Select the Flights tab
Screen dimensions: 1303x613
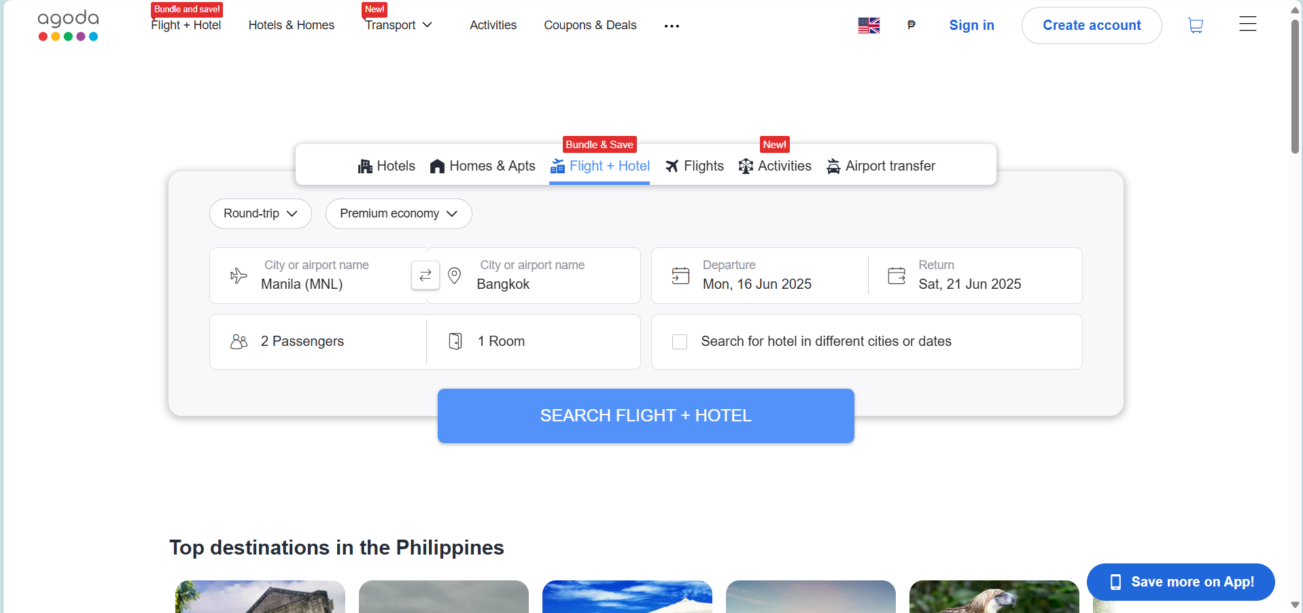(694, 166)
